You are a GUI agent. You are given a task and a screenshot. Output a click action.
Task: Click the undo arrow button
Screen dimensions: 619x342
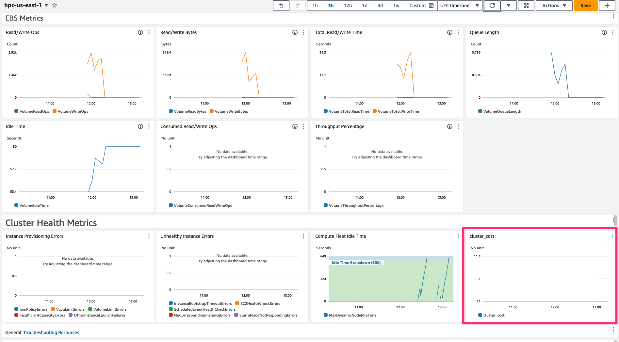click(281, 6)
